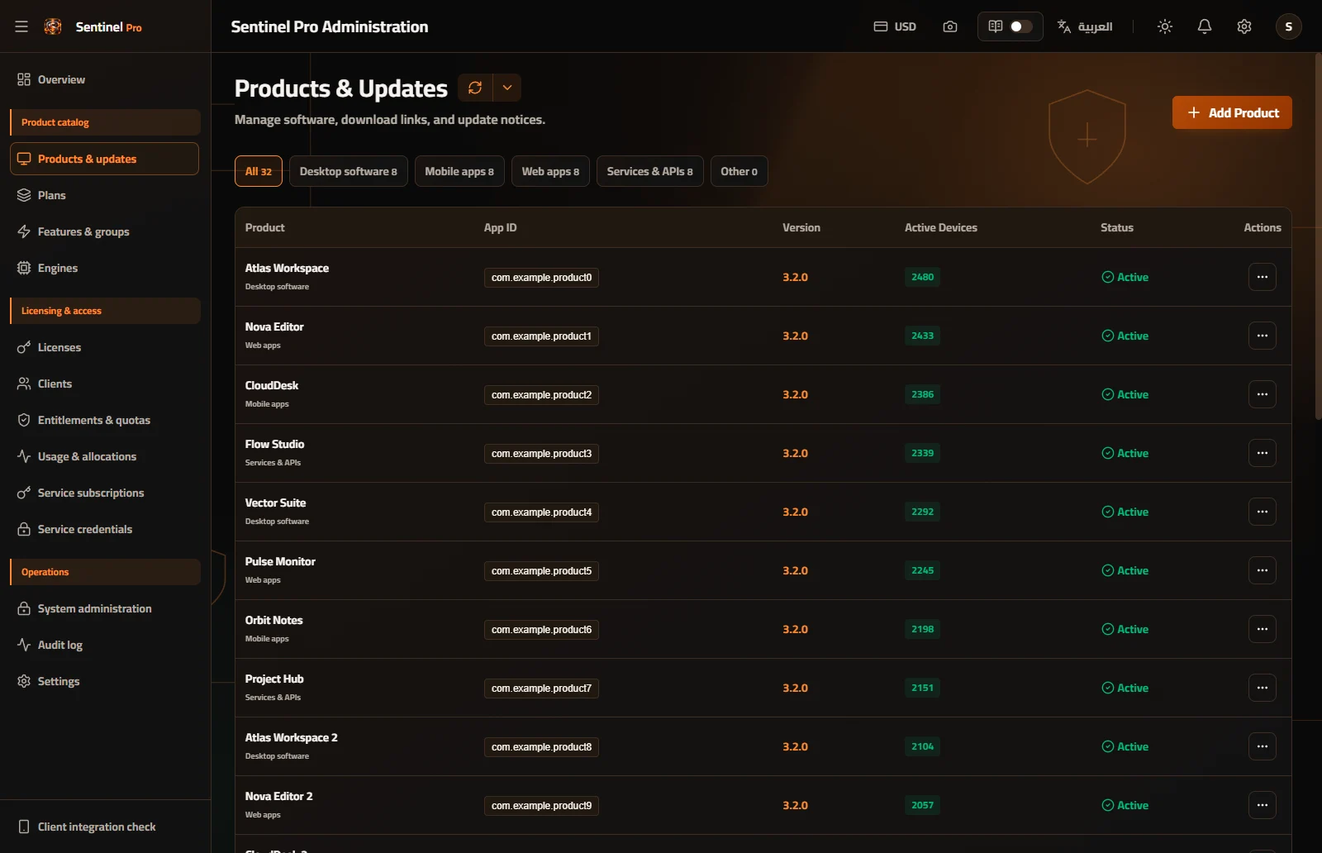Click the page vertical scrollbar

1318,236
